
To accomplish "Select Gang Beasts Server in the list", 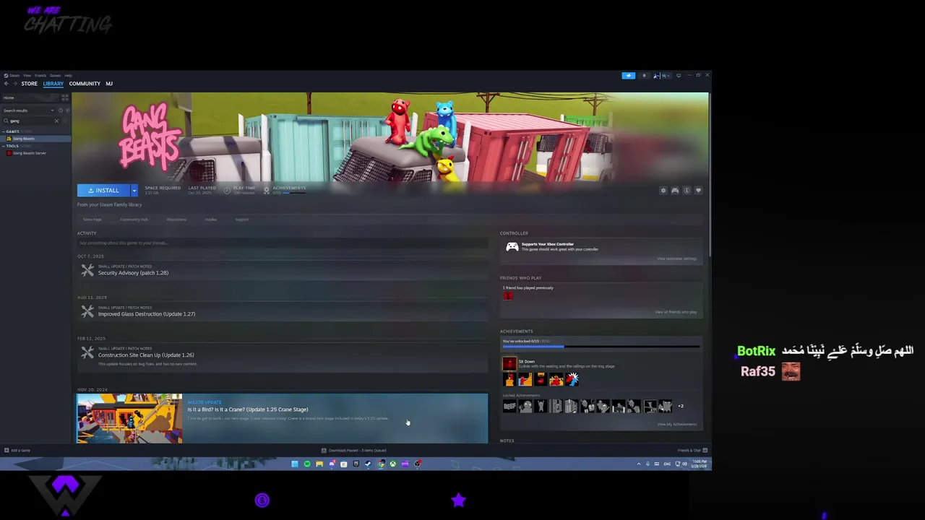I will pyautogui.click(x=29, y=153).
